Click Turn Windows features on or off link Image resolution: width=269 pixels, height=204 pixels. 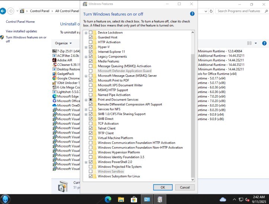(26, 39)
